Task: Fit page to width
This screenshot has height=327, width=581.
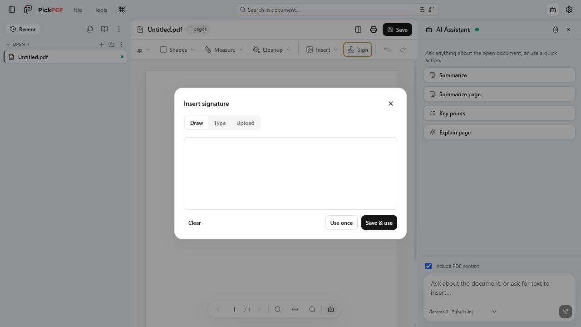Action: tap(295, 309)
